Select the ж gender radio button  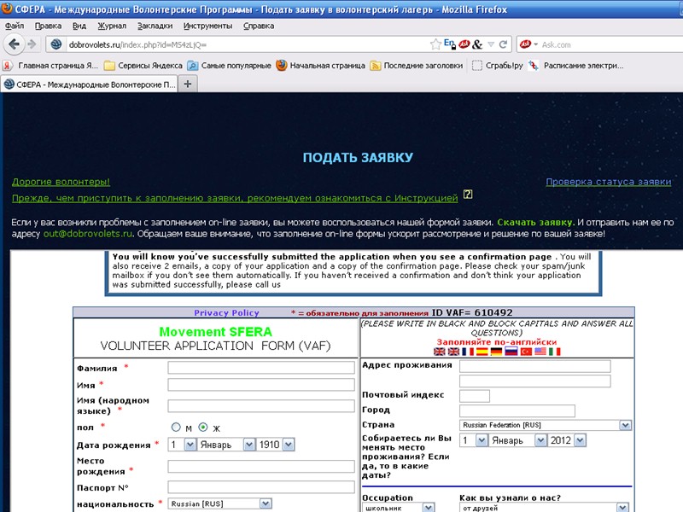coord(202,428)
